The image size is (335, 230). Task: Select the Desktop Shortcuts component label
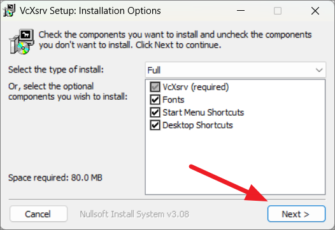(197, 125)
